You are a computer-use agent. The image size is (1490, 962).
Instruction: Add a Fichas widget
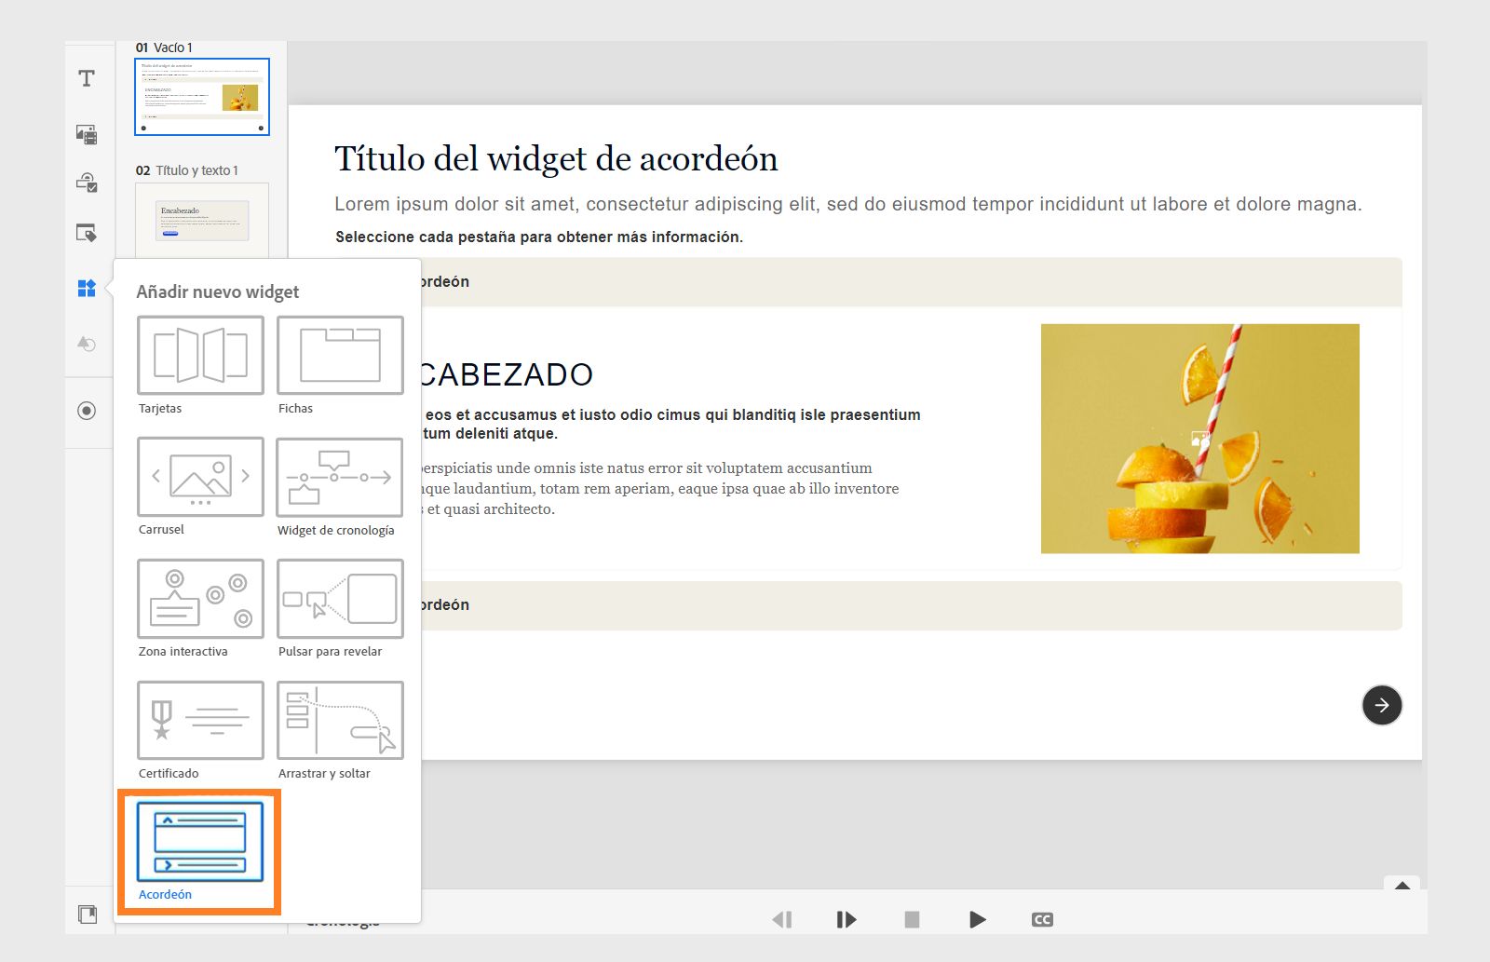[x=340, y=355]
